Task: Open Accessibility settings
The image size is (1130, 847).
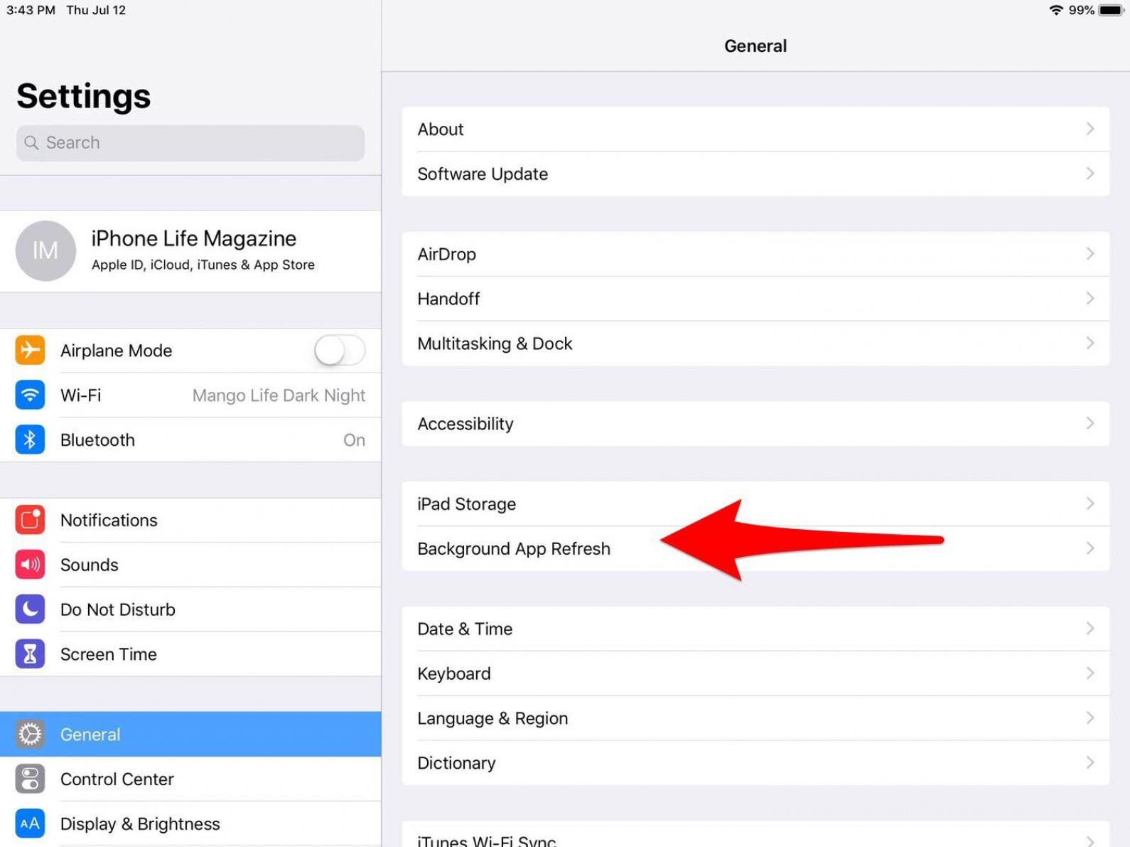Action: point(755,423)
